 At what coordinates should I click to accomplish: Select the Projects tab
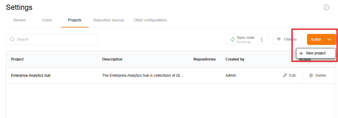click(x=75, y=20)
